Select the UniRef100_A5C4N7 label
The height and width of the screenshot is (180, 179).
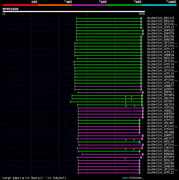tap(161, 123)
